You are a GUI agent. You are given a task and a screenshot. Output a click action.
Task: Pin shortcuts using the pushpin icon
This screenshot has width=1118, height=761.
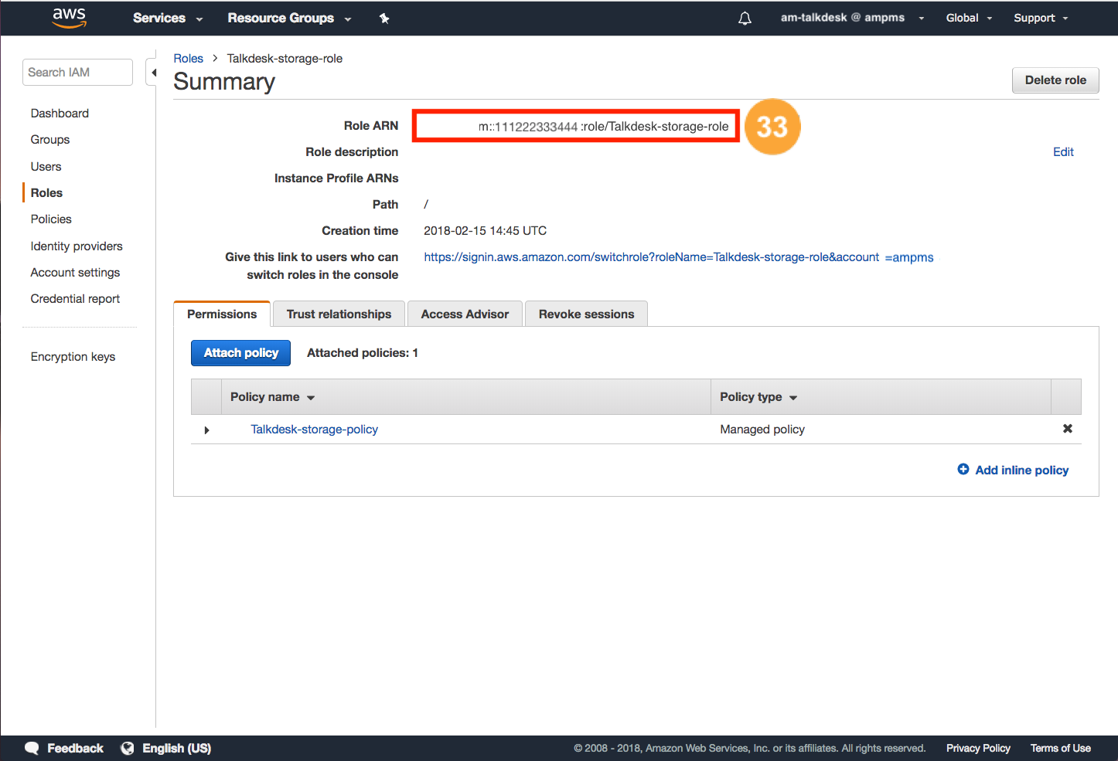pyautogui.click(x=384, y=19)
